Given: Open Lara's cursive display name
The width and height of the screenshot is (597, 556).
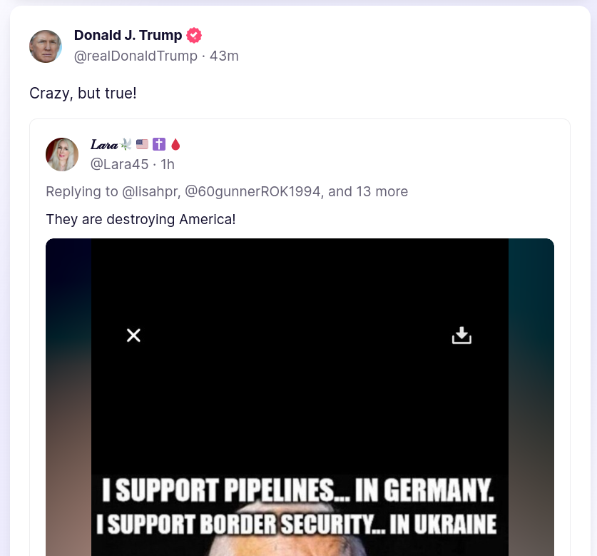Looking at the screenshot, I should [103, 145].
